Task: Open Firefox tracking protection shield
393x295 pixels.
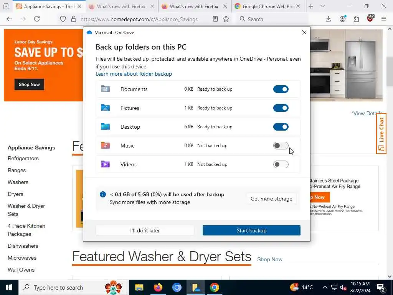Action: click(63, 19)
